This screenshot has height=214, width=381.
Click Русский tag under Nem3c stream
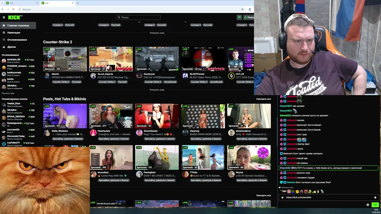(76, 82)
